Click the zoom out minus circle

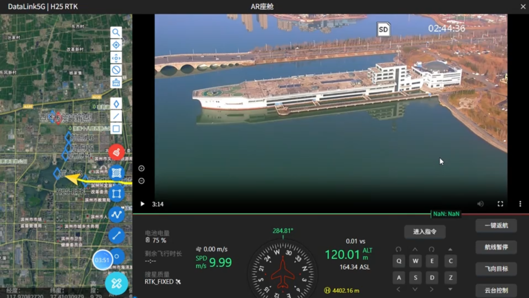click(x=142, y=181)
